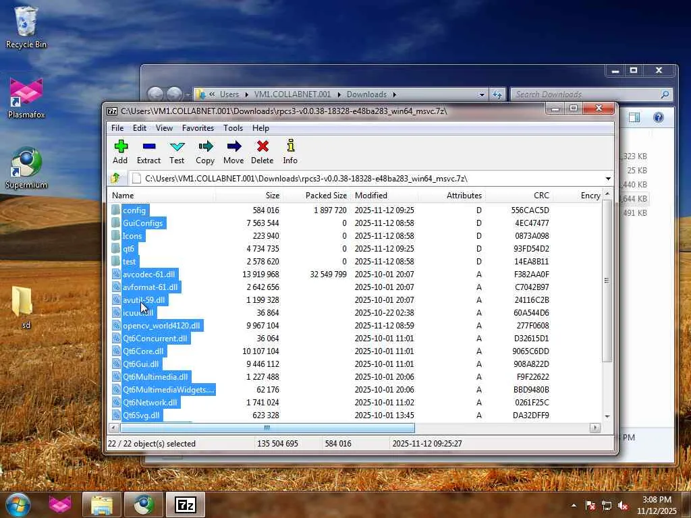The image size is (691, 518).
Task: Click the Add toolbar icon
Action: pyautogui.click(x=120, y=152)
